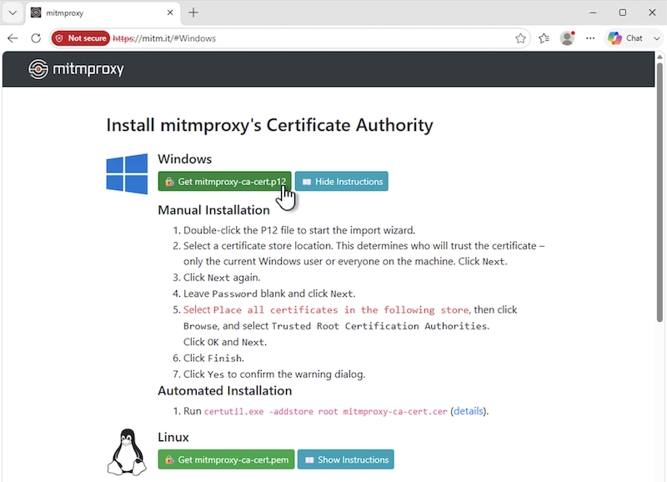Open the certutil details link

click(x=469, y=411)
